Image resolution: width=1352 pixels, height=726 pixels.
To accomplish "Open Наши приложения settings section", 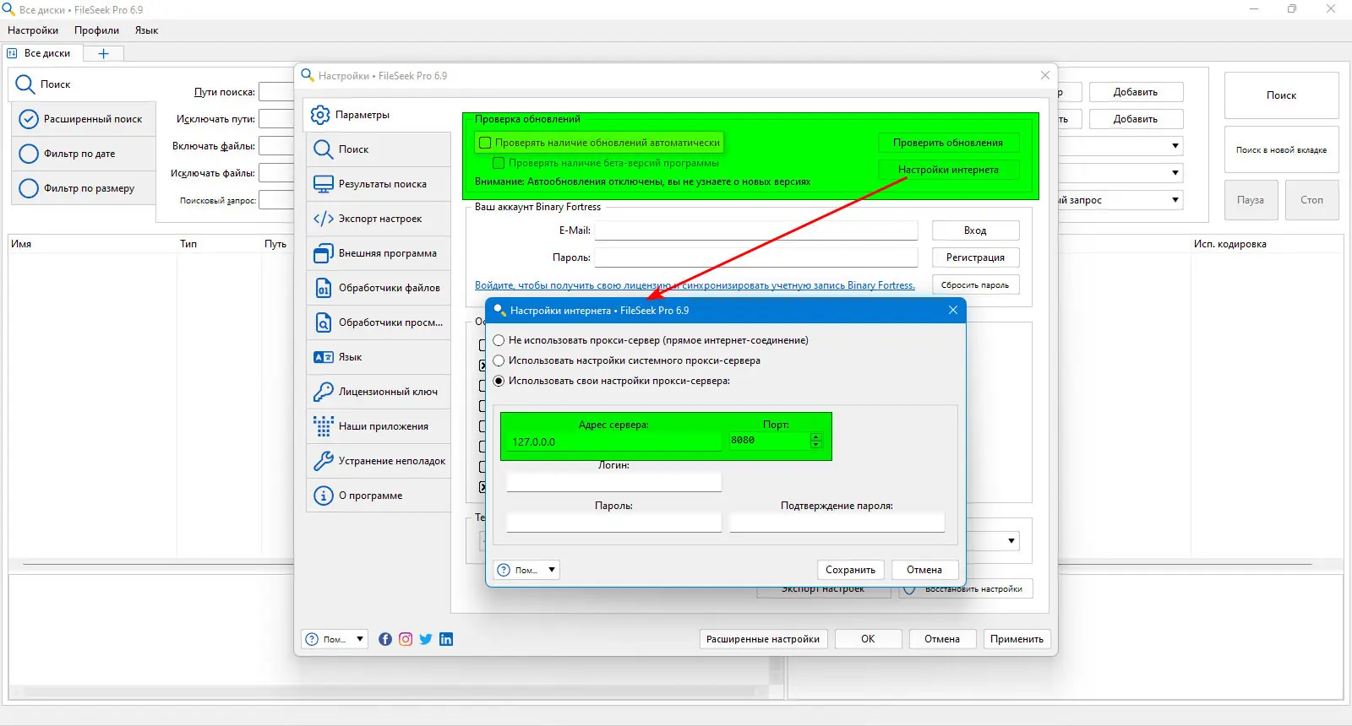I will (x=379, y=426).
